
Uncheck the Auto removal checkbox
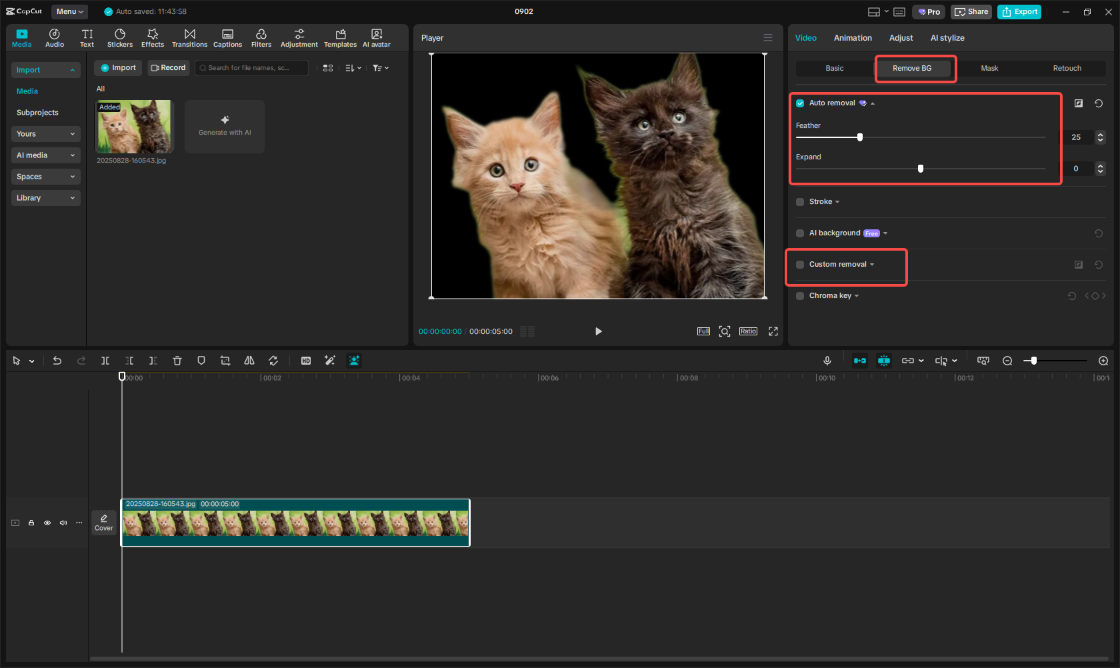pyautogui.click(x=800, y=103)
